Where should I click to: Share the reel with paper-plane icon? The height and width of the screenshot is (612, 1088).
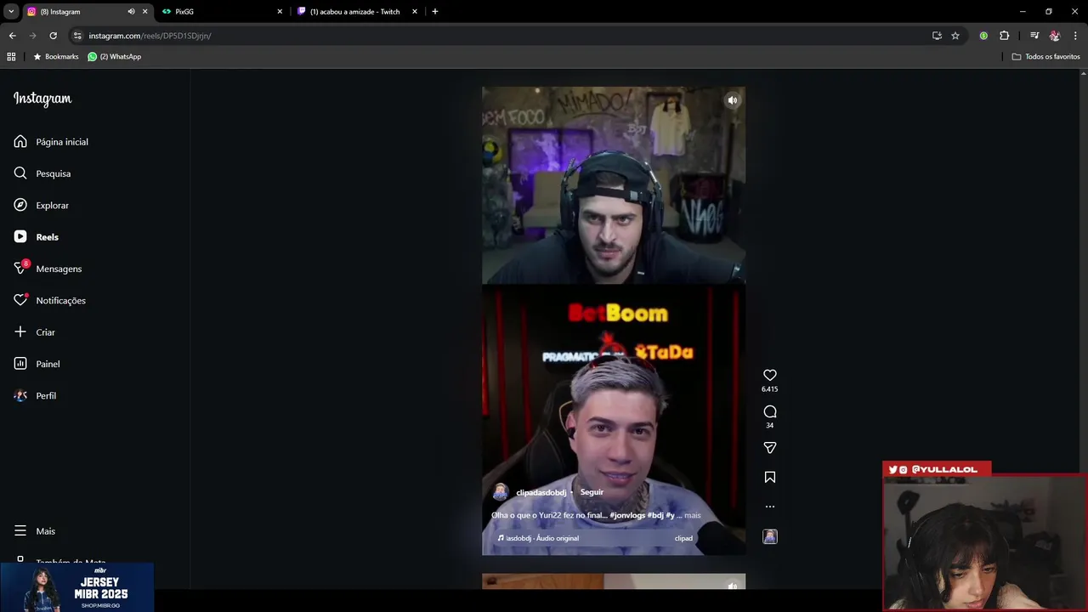pyautogui.click(x=770, y=448)
